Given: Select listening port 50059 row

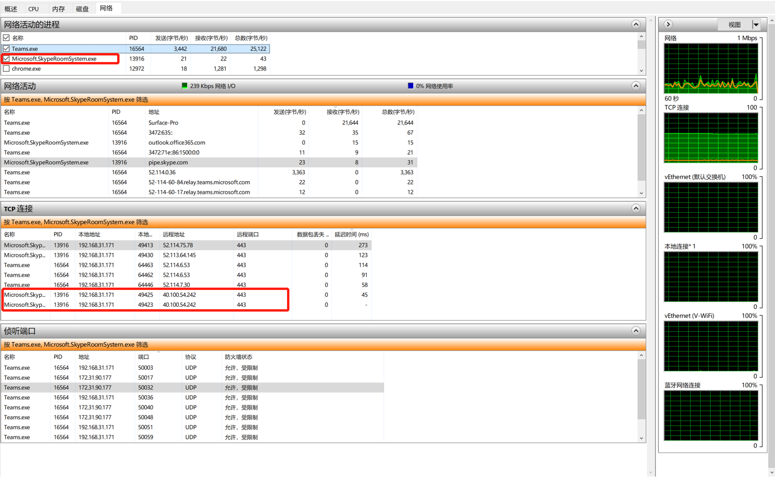Looking at the screenshot, I should click(193, 437).
